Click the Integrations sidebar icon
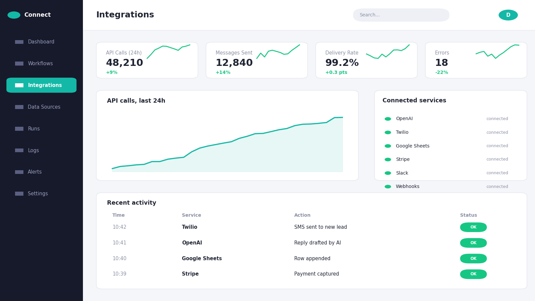The height and width of the screenshot is (301, 535). 19,85
